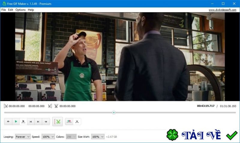This screenshot has width=240, height=143.
Task: Open the File menu
Action: click(4, 10)
